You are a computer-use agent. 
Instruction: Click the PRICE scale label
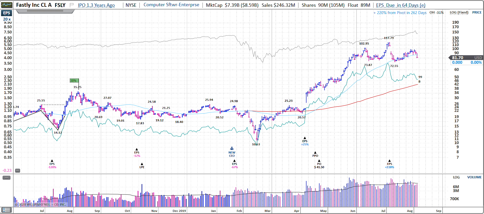(x=477, y=12)
